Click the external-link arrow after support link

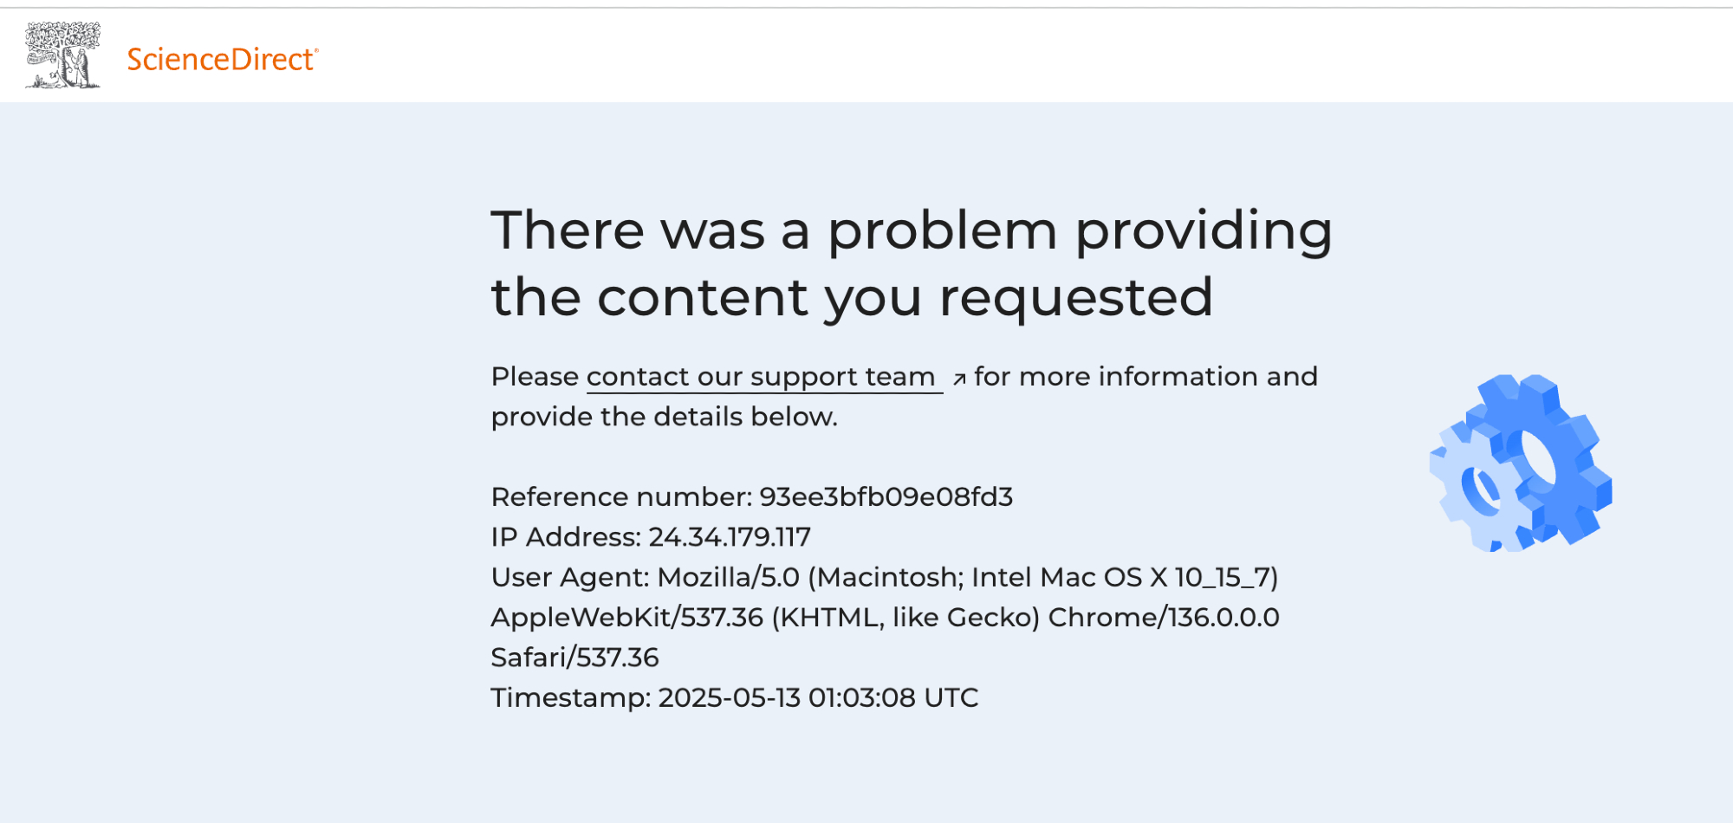[x=959, y=379]
